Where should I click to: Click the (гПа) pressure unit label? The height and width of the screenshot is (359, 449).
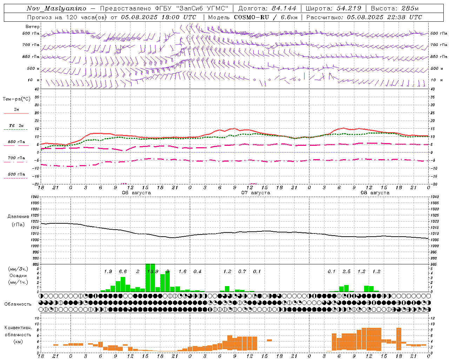pyautogui.click(x=18, y=224)
